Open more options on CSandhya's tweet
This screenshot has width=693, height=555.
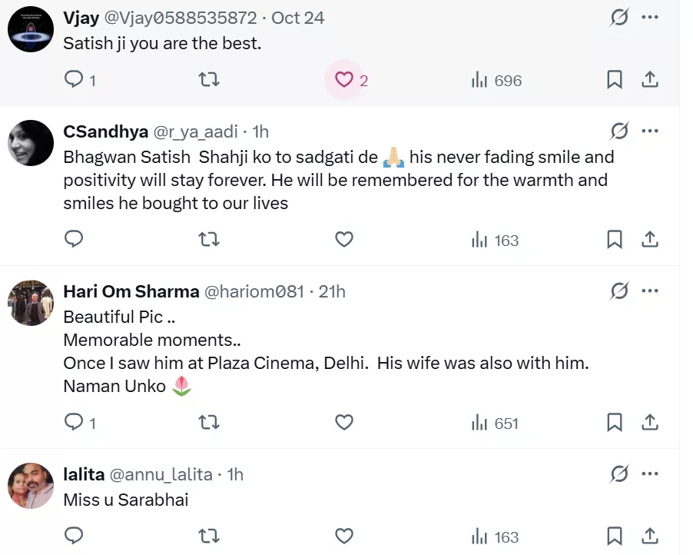tap(650, 131)
